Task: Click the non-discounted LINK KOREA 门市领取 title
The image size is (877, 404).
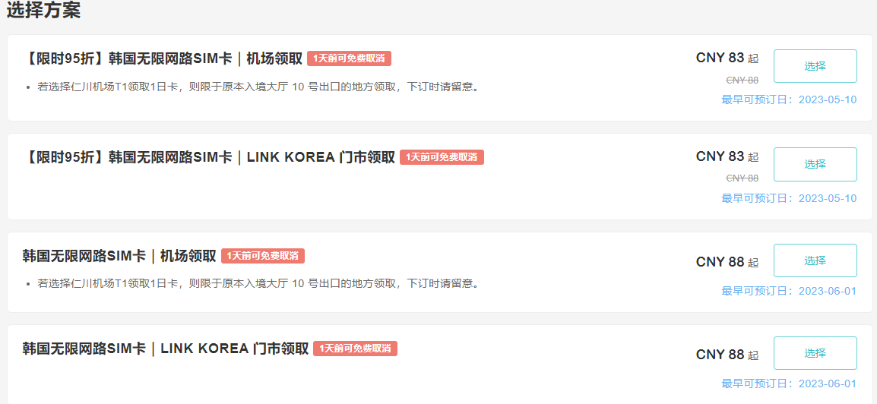Action: 165,349
